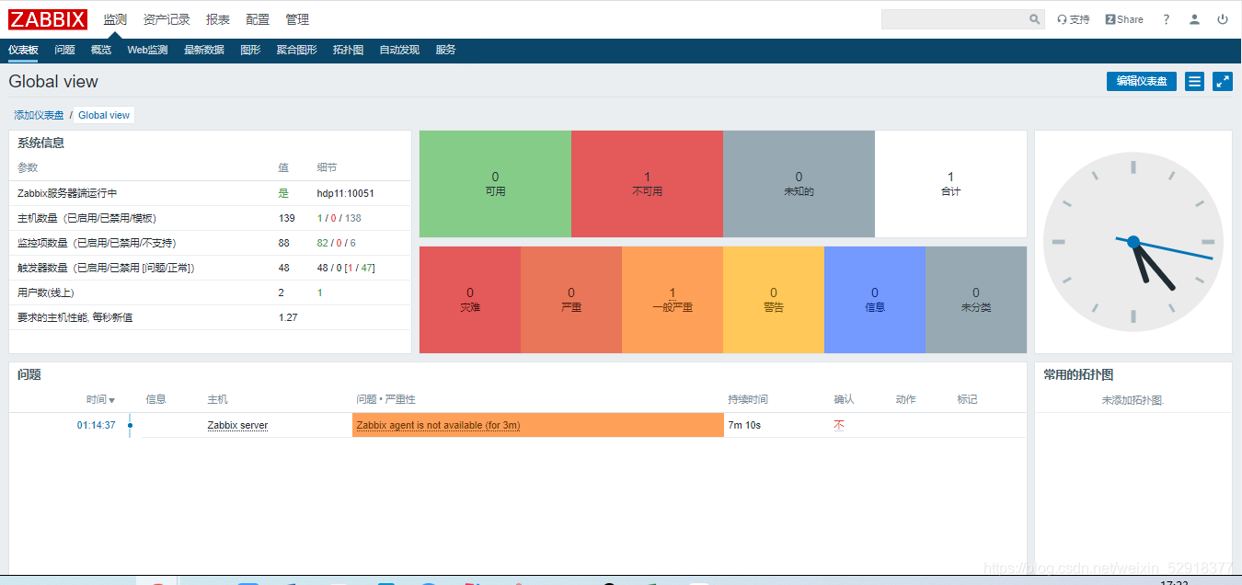Select the 服务 submenu tab
The image size is (1242, 585).
click(x=445, y=51)
